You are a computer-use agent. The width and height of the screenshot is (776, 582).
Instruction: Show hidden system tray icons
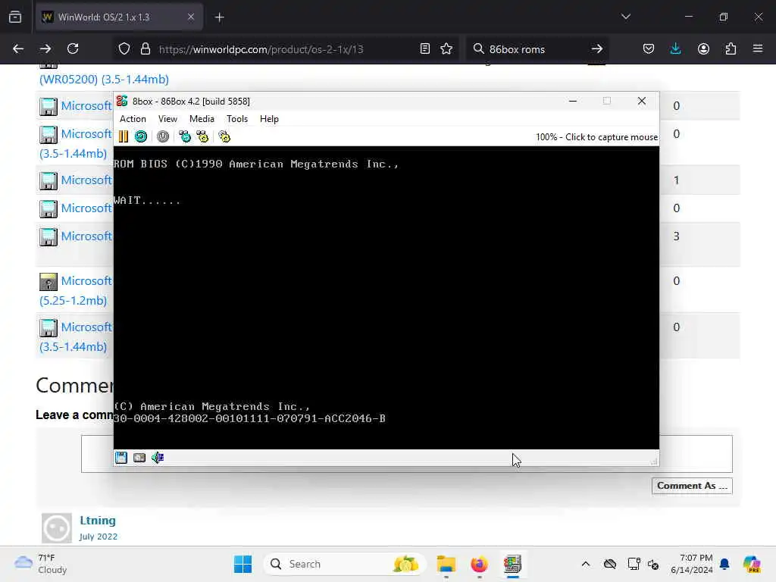[x=586, y=564]
